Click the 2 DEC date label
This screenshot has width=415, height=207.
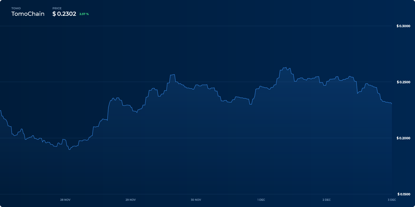coord(327,200)
